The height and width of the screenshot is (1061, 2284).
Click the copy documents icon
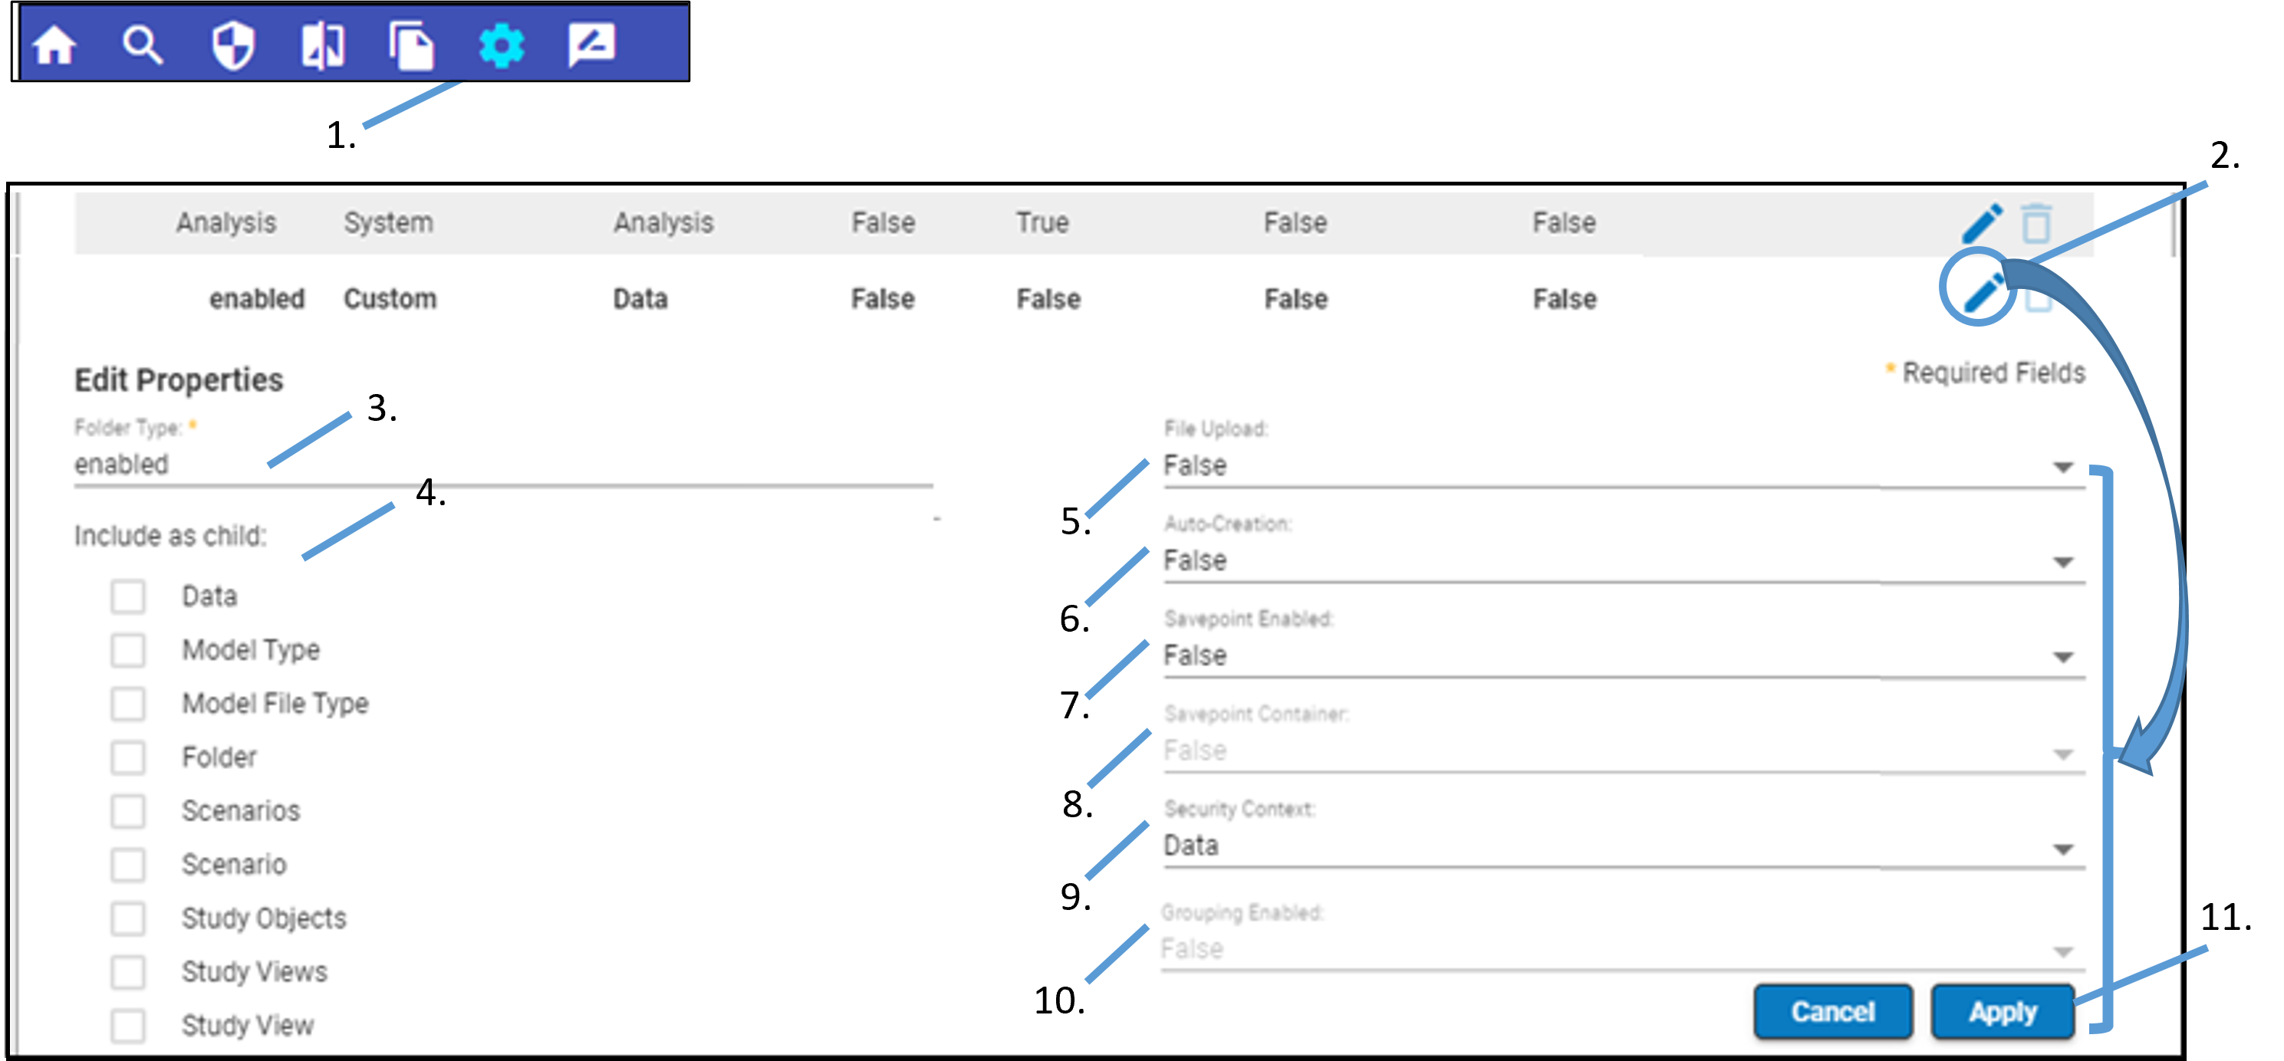411,44
